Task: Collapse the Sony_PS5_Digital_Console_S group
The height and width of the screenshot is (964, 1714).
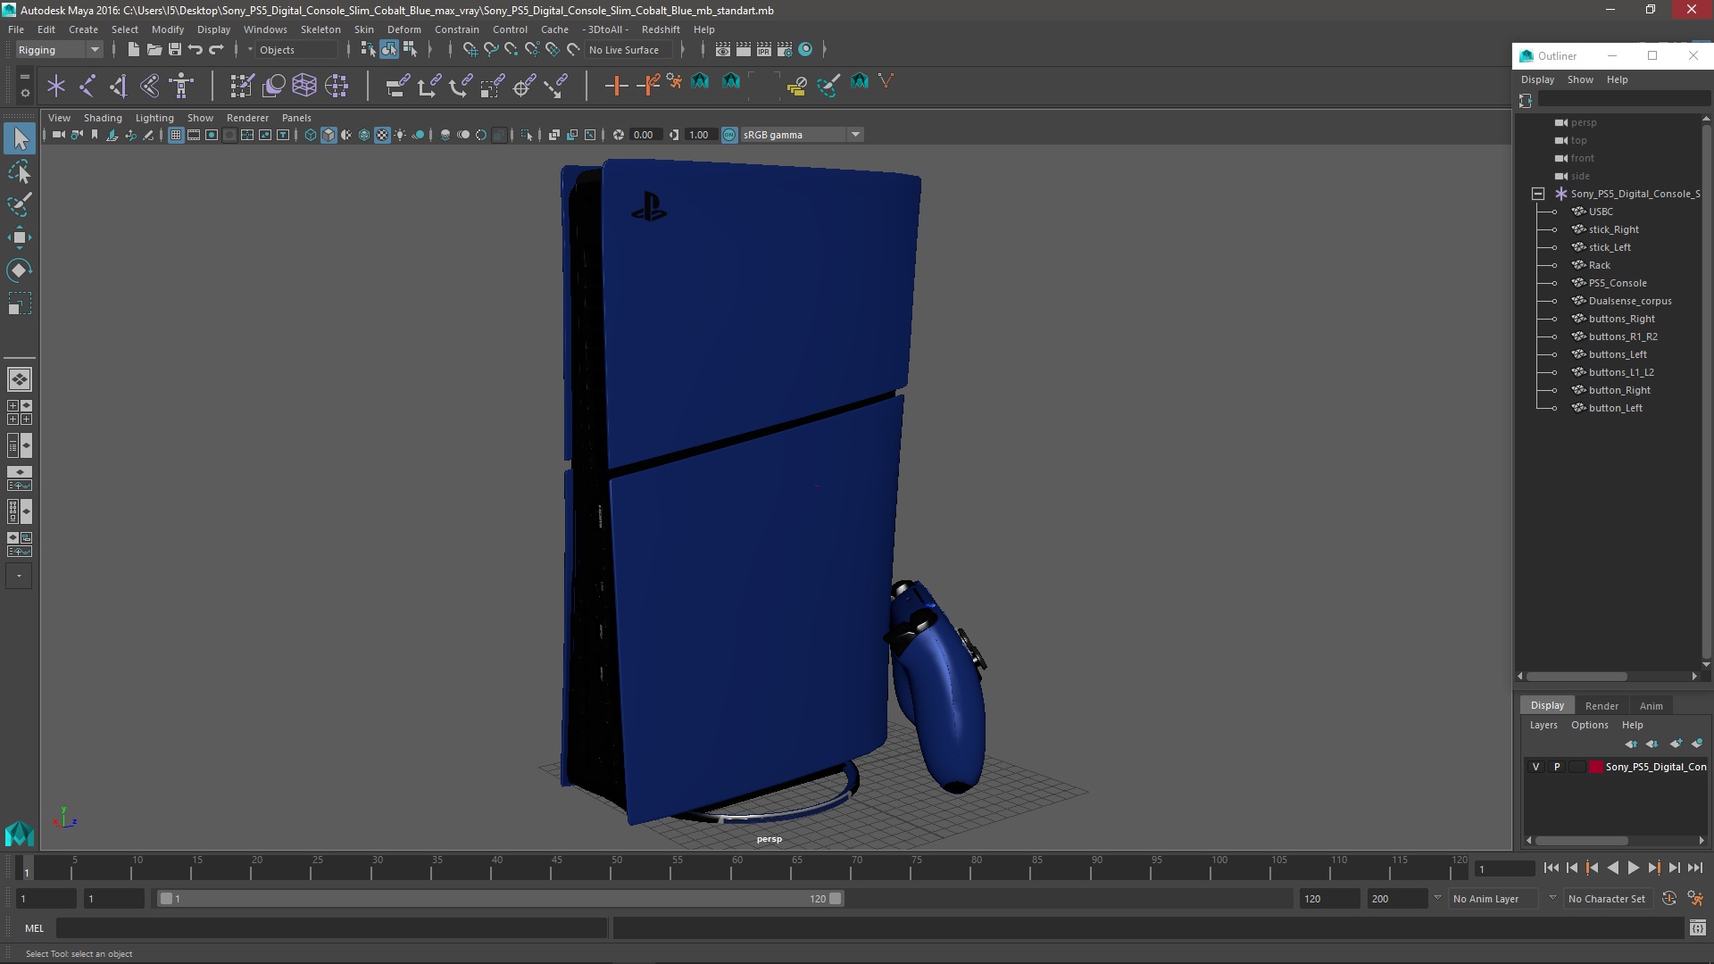Action: click(1538, 194)
